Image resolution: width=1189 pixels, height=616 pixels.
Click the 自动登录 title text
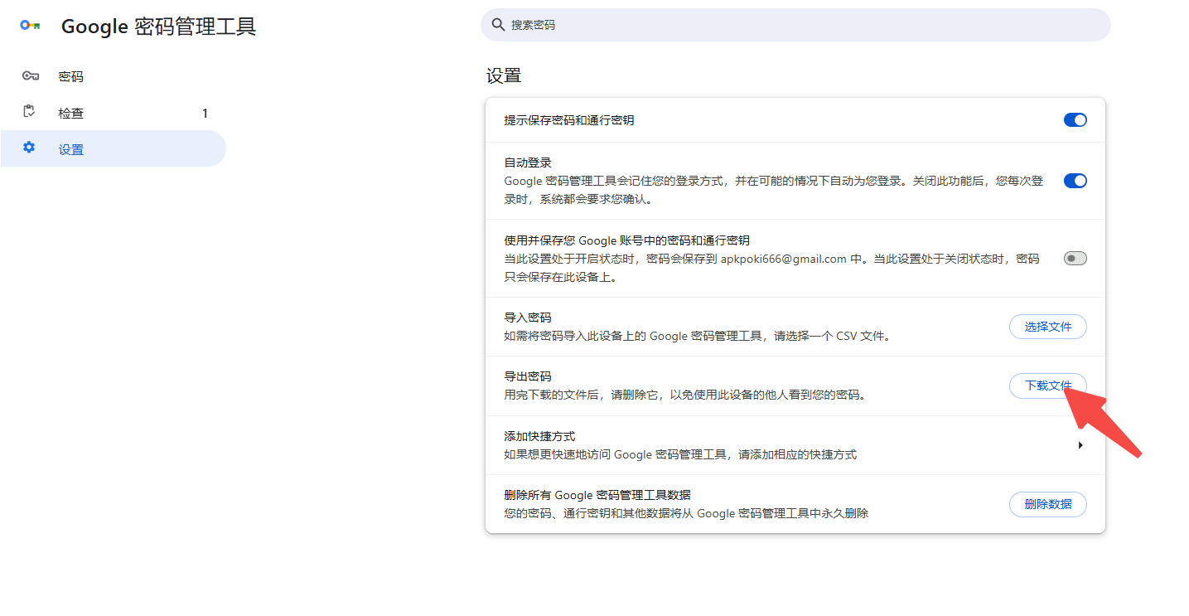[x=528, y=162]
